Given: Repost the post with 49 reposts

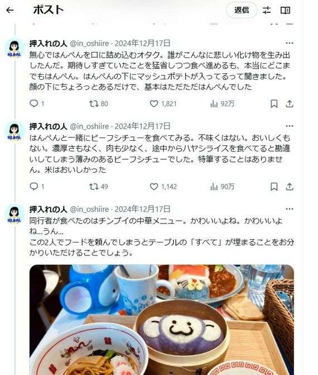Looking at the screenshot, I should [x=99, y=187].
